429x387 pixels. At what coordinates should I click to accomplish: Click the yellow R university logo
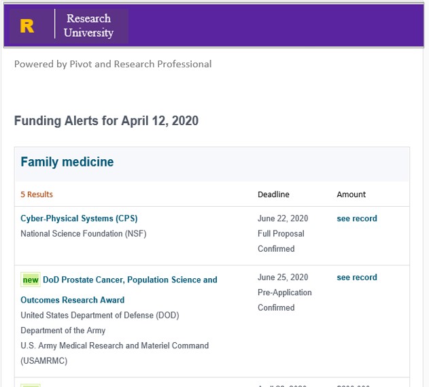tap(27, 26)
